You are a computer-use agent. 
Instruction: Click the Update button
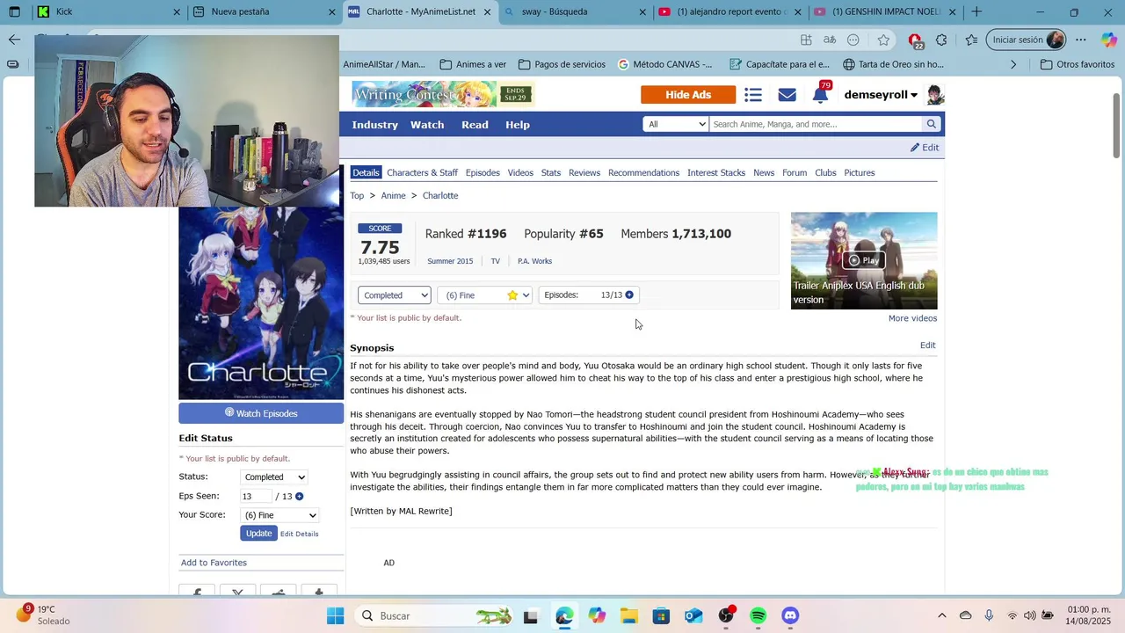(258, 534)
